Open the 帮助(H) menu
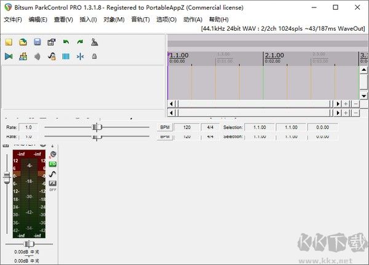This screenshot has width=369, height=265. click(218, 20)
